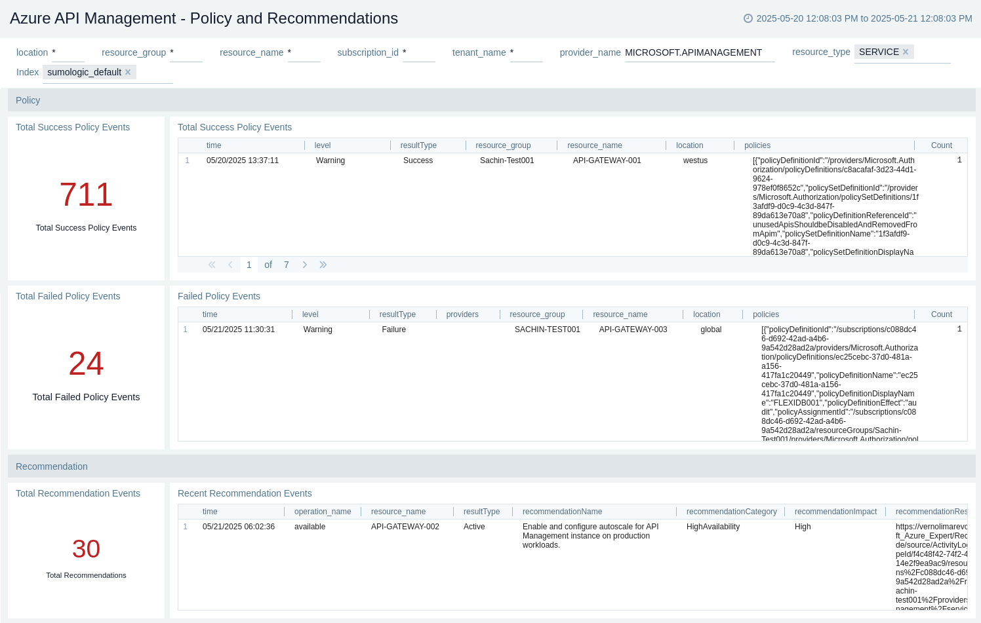981x623 pixels.
Task: Edit the current page number field showing 1
Action: (249, 265)
